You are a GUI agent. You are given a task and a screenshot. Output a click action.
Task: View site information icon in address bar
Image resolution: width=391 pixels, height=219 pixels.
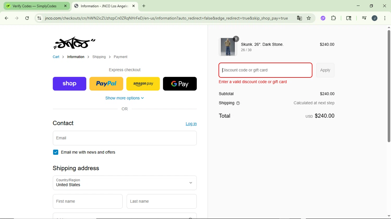click(39, 18)
